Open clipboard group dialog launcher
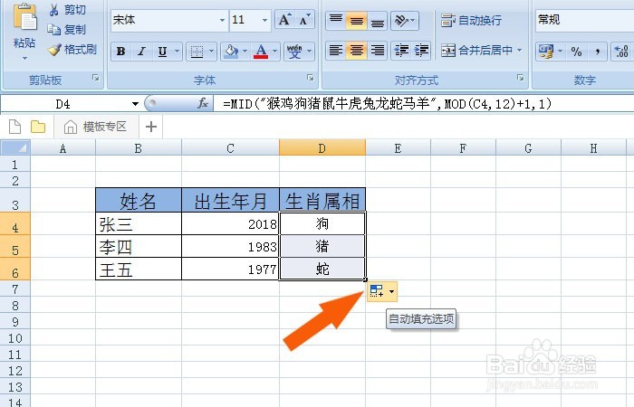The height and width of the screenshot is (407, 634). pyautogui.click(x=96, y=78)
